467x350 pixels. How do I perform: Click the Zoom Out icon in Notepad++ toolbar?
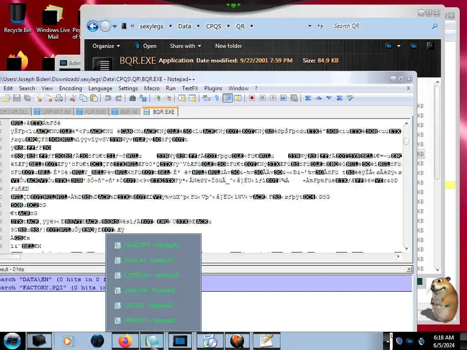[168, 98]
